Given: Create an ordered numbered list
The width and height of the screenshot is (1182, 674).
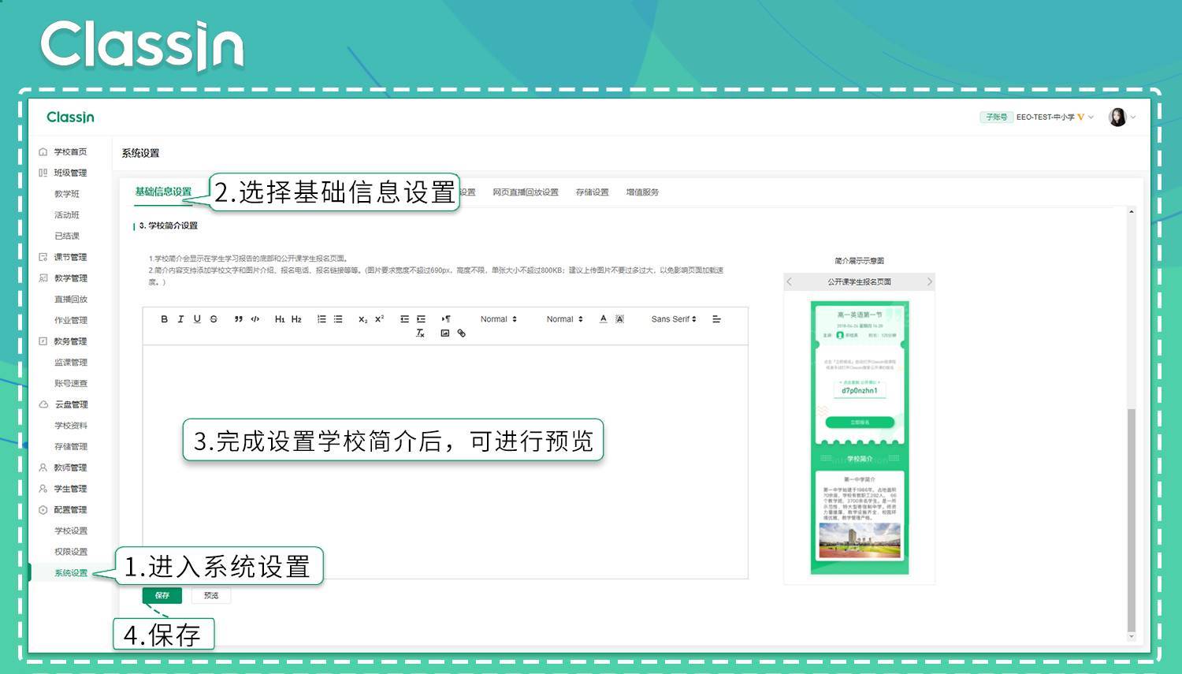Looking at the screenshot, I should click(x=322, y=319).
